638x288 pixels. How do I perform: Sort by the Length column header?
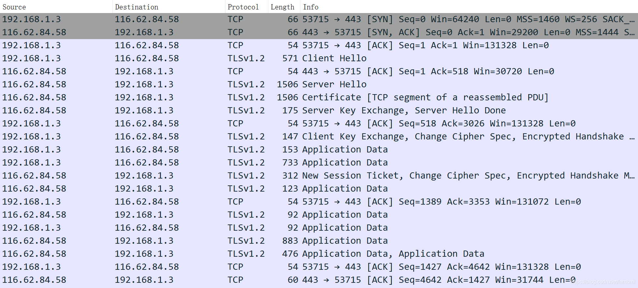(x=284, y=7)
